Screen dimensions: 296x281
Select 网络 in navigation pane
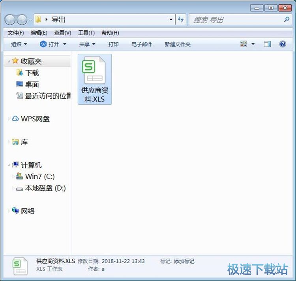tap(28, 211)
